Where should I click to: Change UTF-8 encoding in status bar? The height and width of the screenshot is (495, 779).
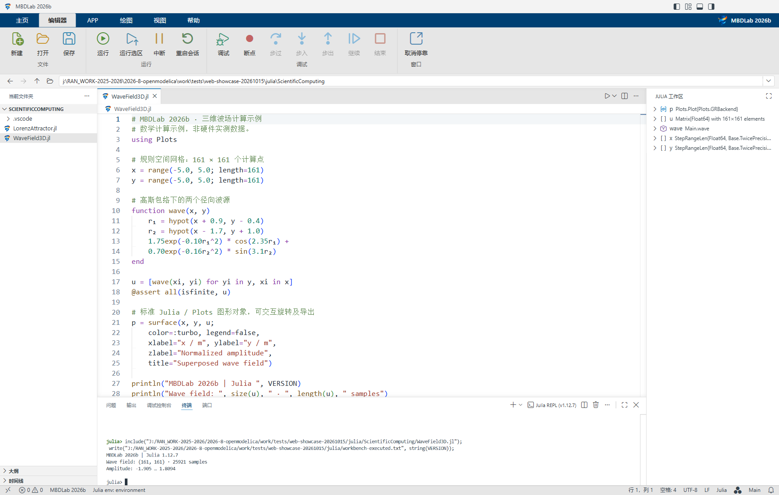690,490
